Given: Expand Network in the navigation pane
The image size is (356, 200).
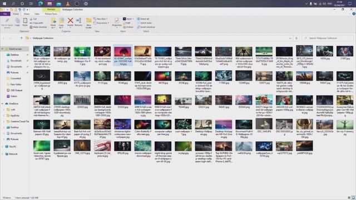Looking at the screenshot, I should click(2, 154).
